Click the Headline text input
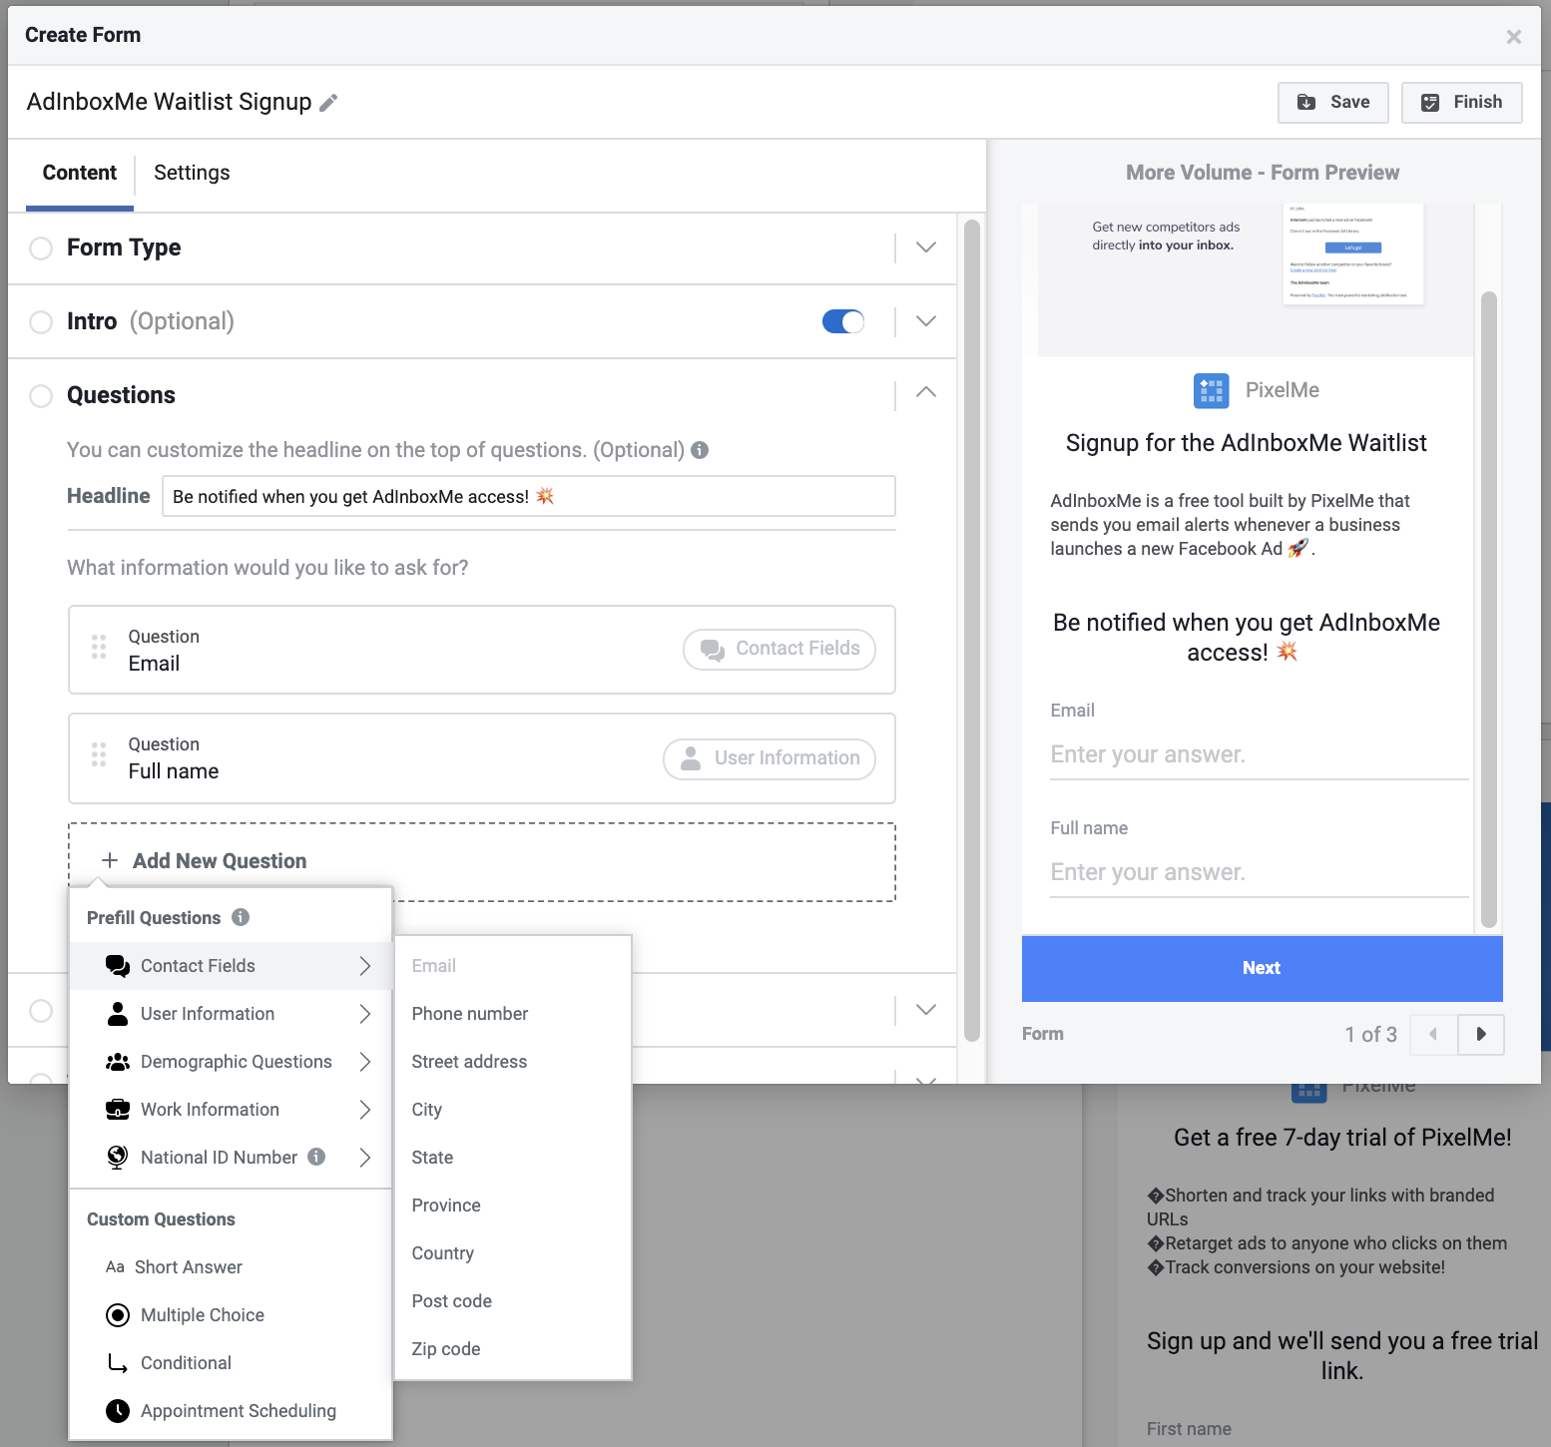This screenshot has height=1447, width=1551. pyautogui.click(x=529, y=496)
